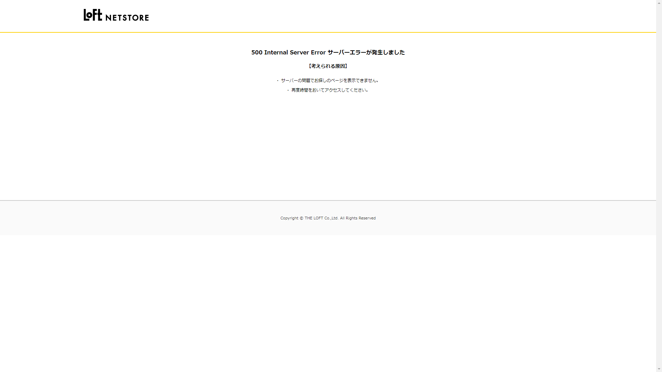662x372 pixels.
Task: Click THE LOFT Co.,Ltd. in the footer
Action: 321,218
